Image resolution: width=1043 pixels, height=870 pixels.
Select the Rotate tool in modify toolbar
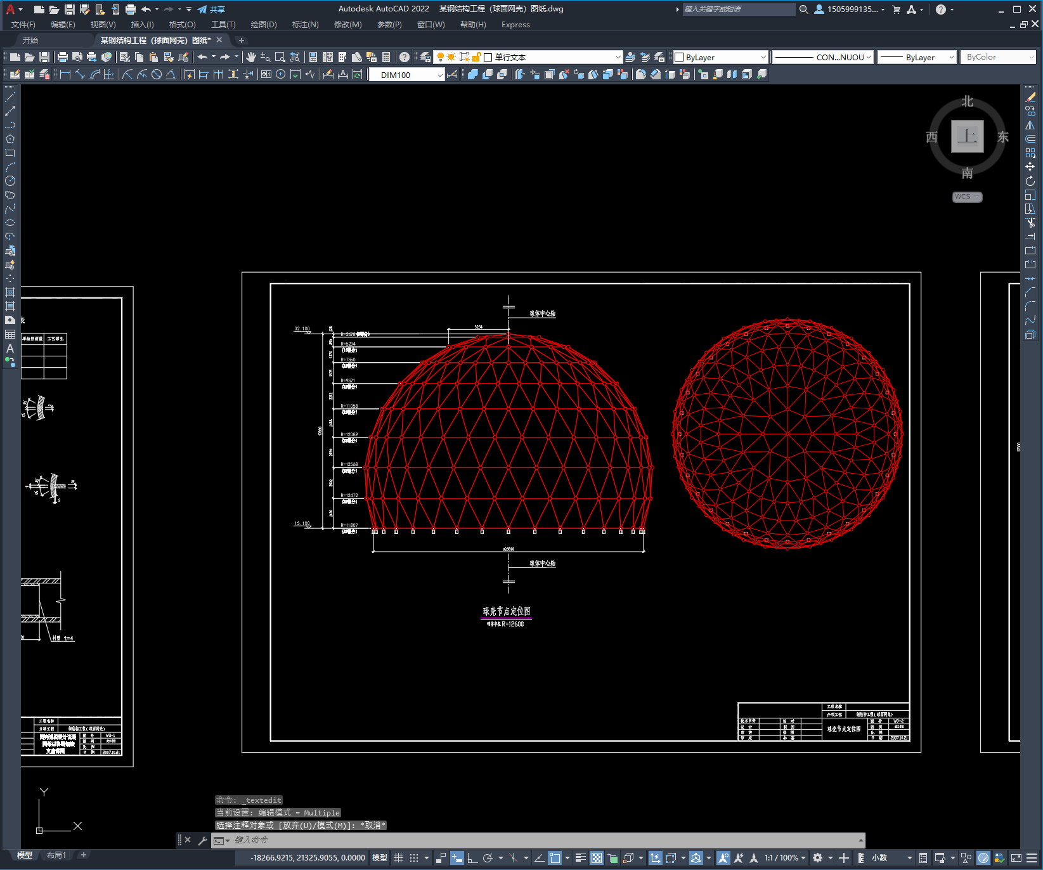pos(1030,181)
